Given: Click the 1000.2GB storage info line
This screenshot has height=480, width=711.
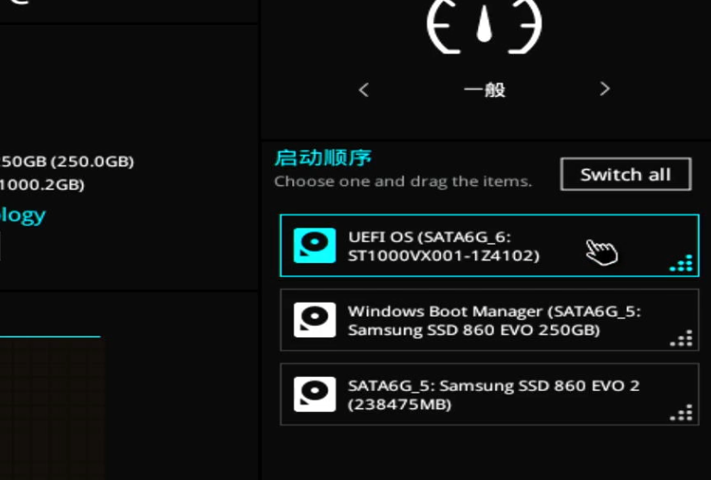Looking at the screenshot, I should 41,184.
